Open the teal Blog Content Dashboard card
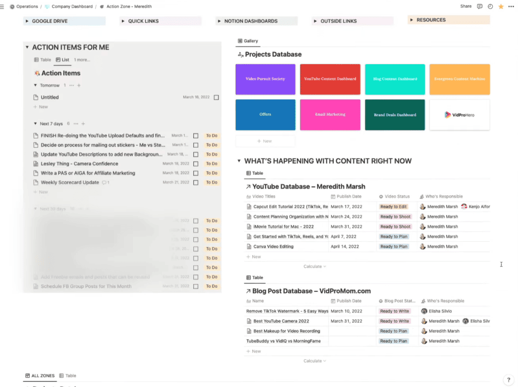This screenshot has height=387, width=518. (395, 79)
